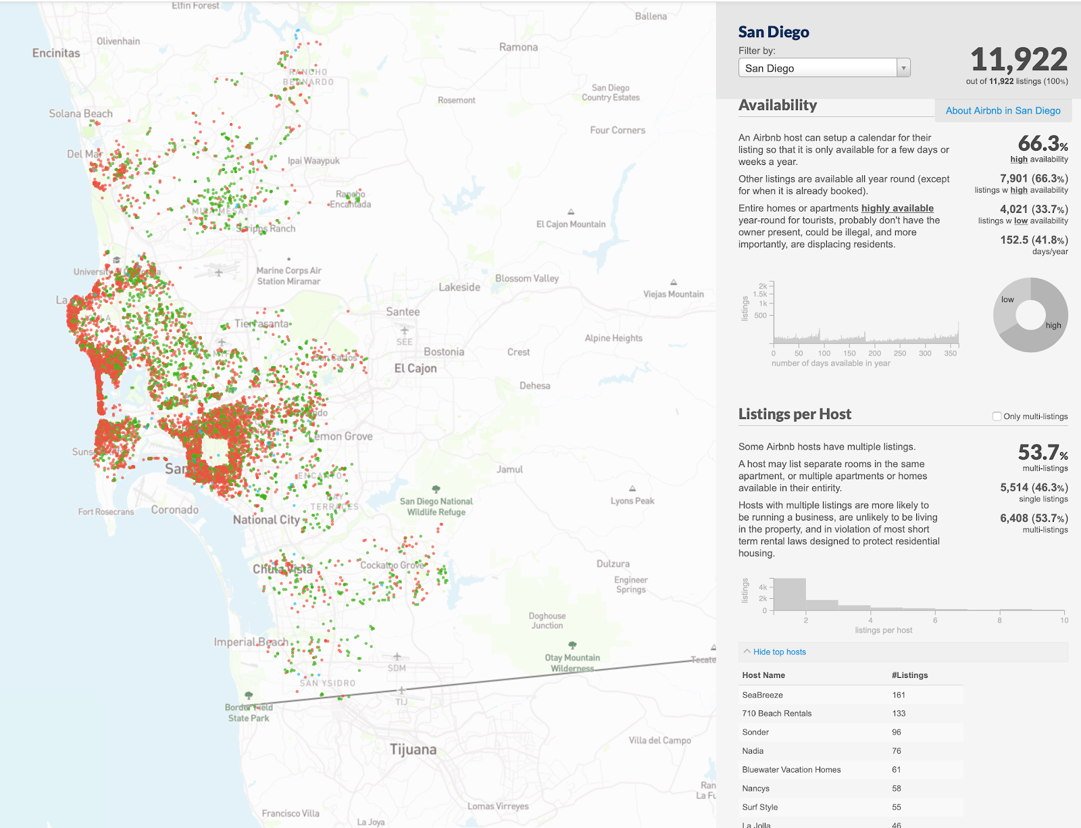Click the Jamul label on the map

click(x=509, y=469)
